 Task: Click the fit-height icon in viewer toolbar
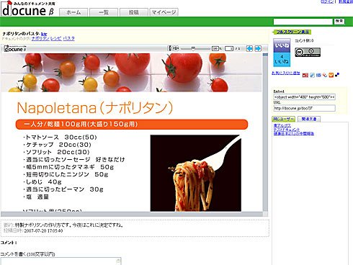[170, 48]
